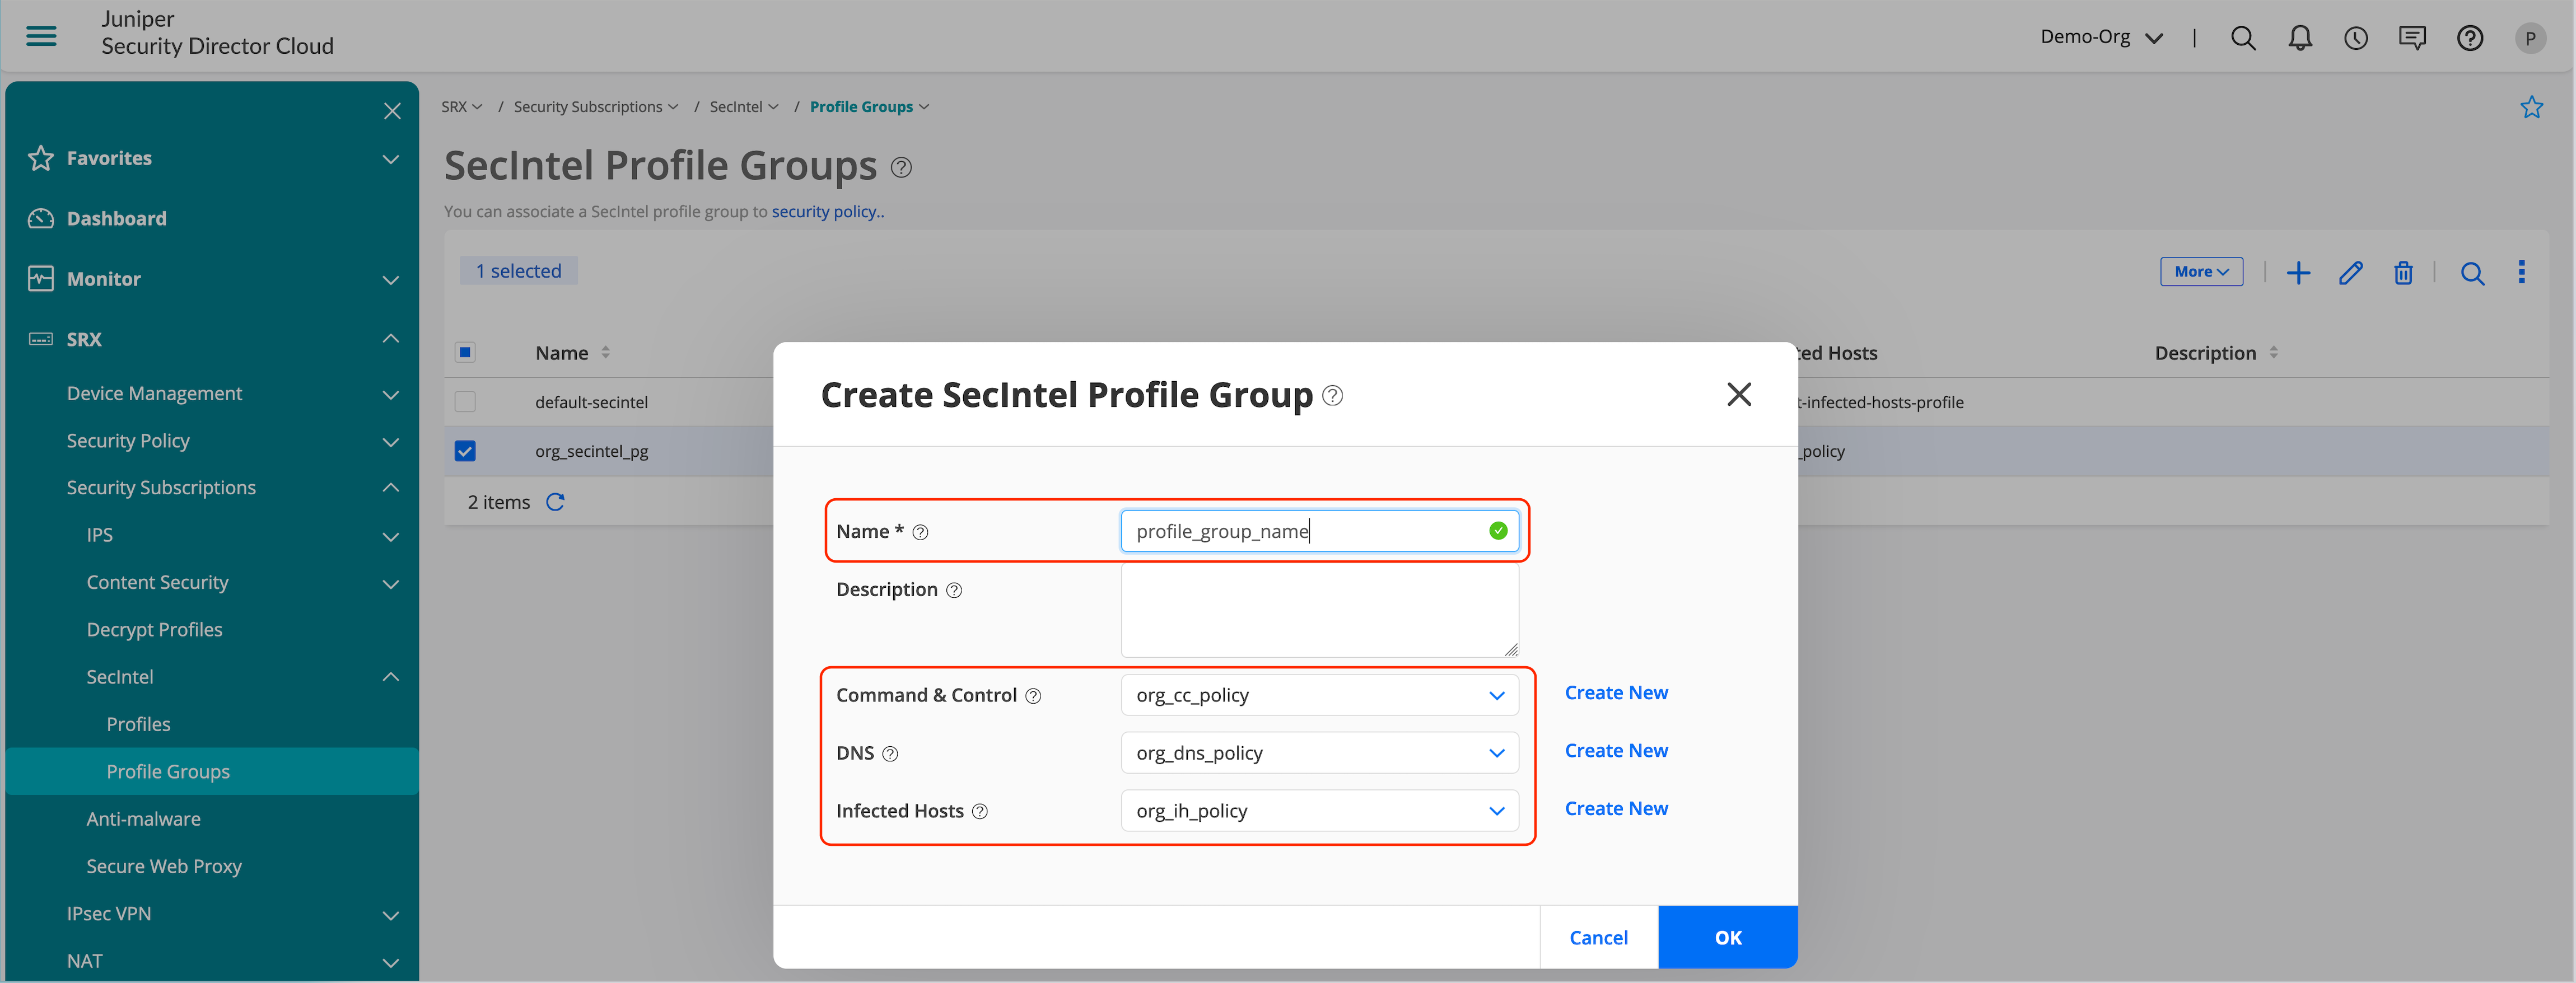Image resolution: width=2576 pixels, height=983 pixels.
Task: Open Anti-malware in the sidebar
Action: 143,819
